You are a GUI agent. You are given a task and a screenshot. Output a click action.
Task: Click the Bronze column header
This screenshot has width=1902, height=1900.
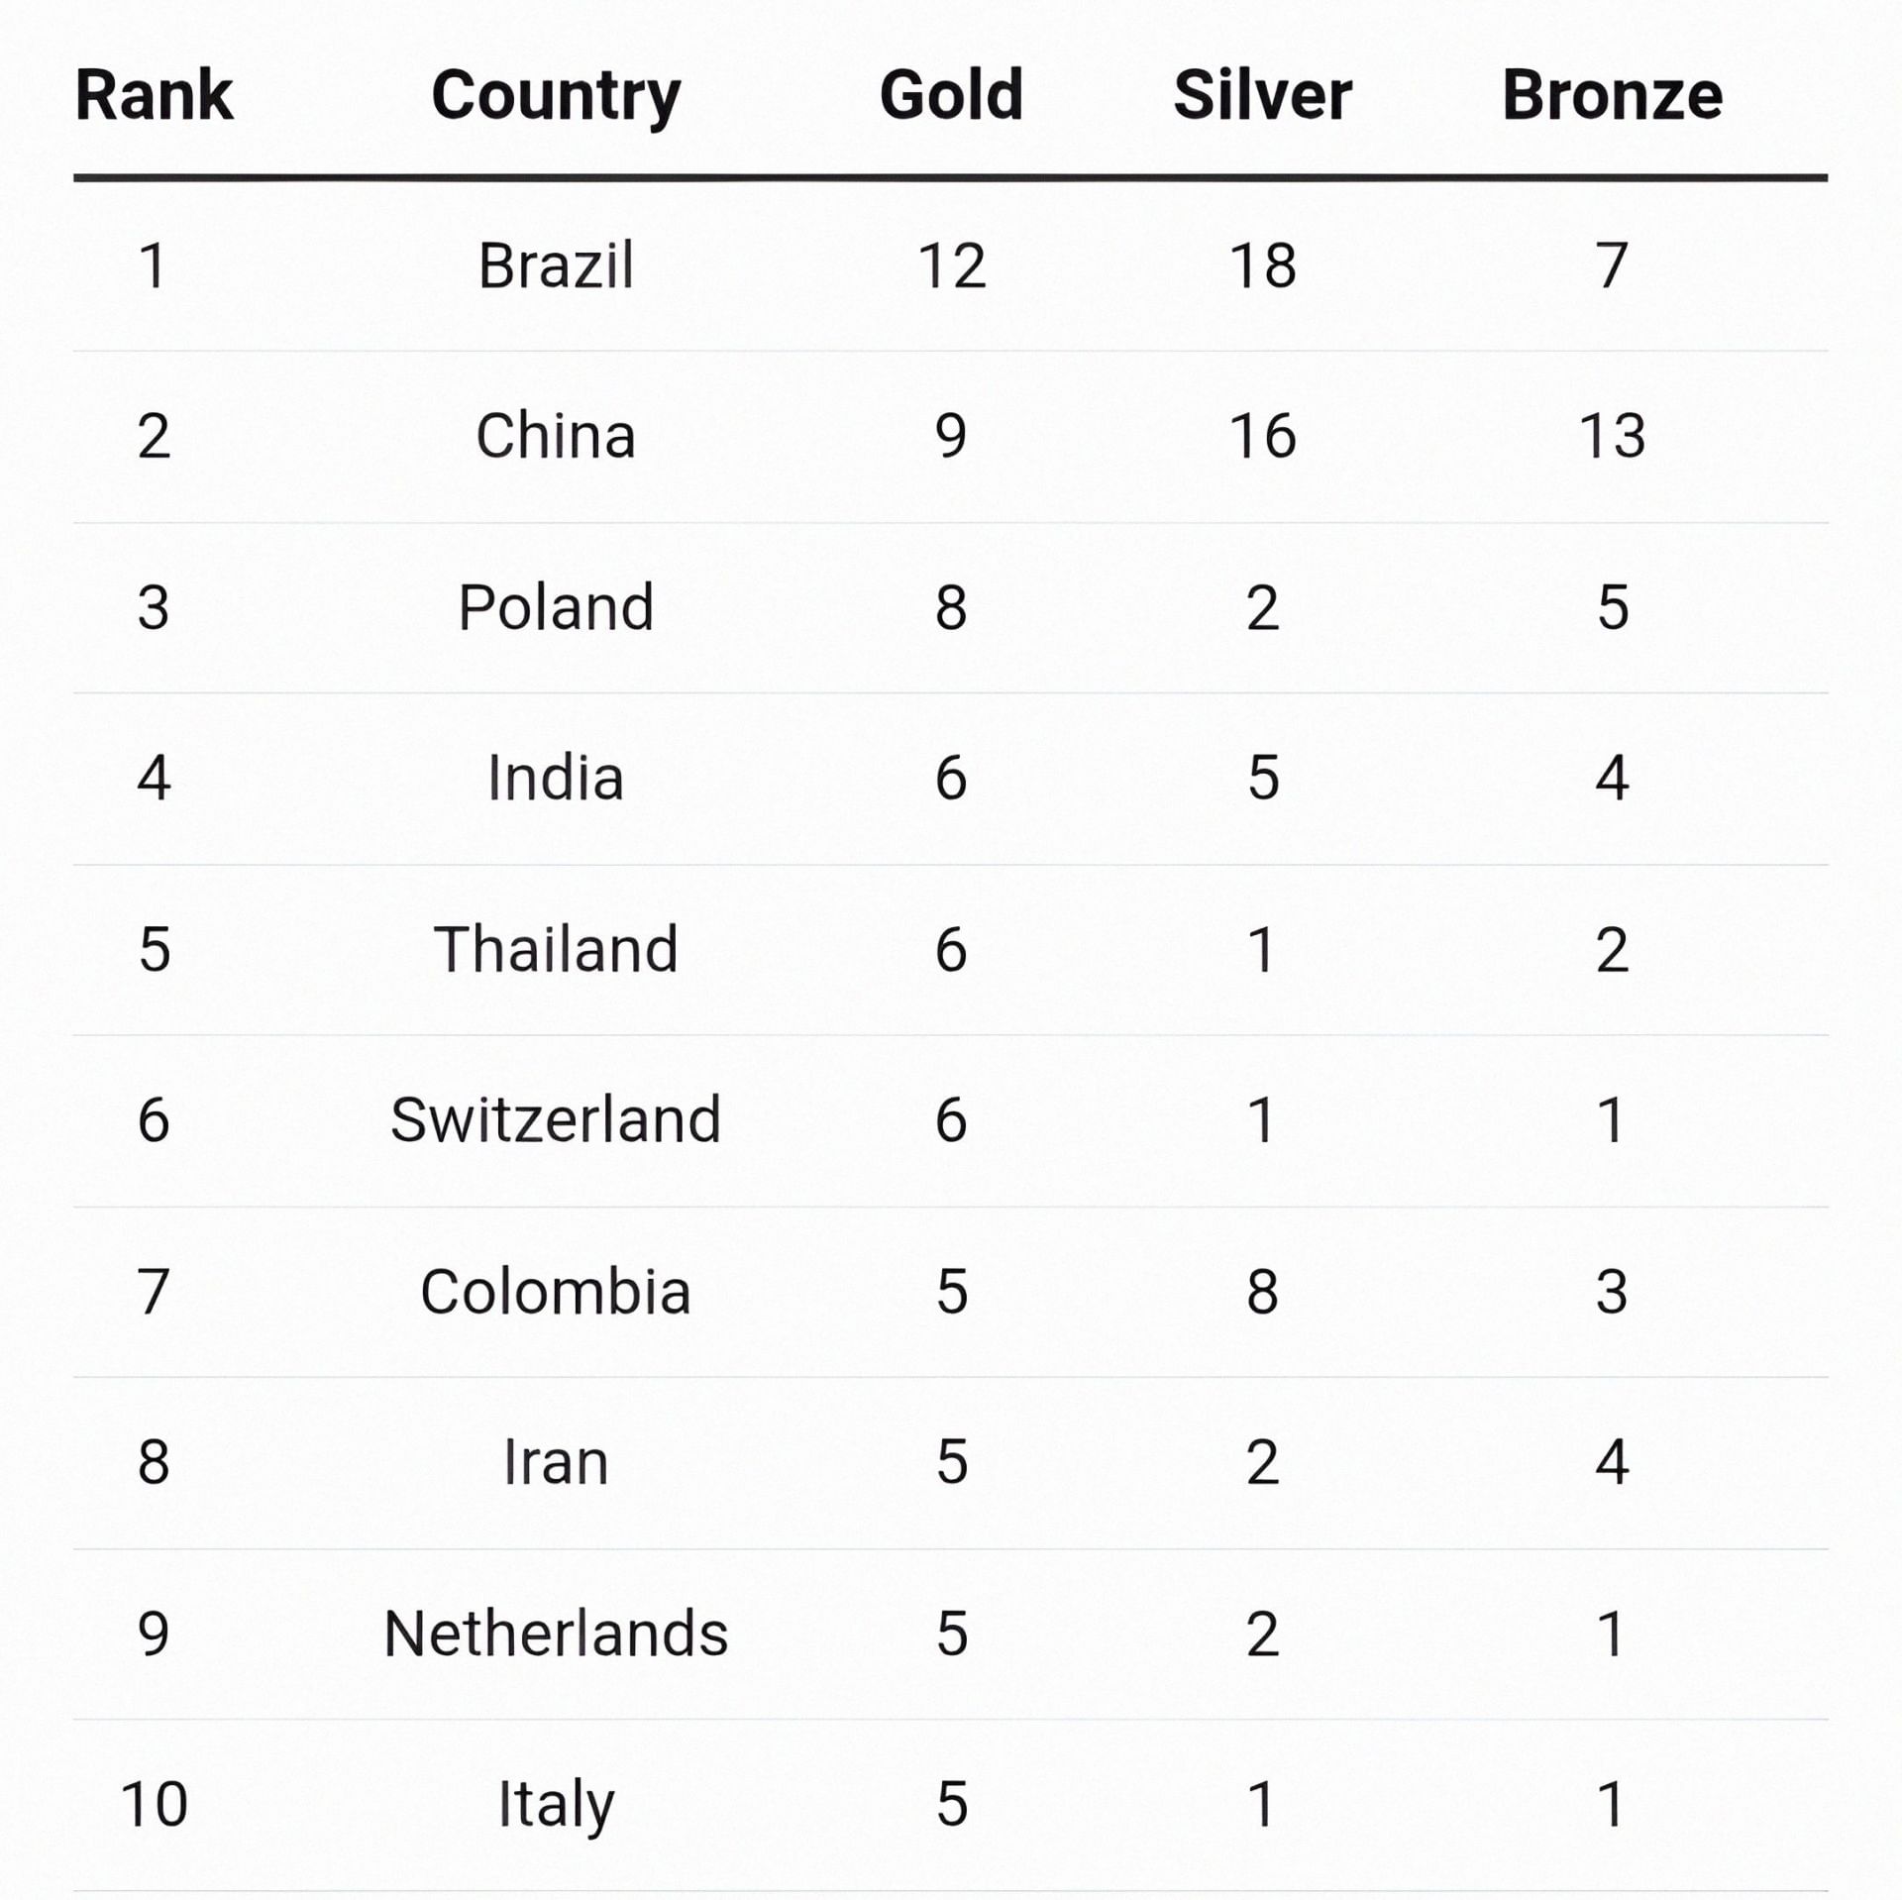[1612, 96]
